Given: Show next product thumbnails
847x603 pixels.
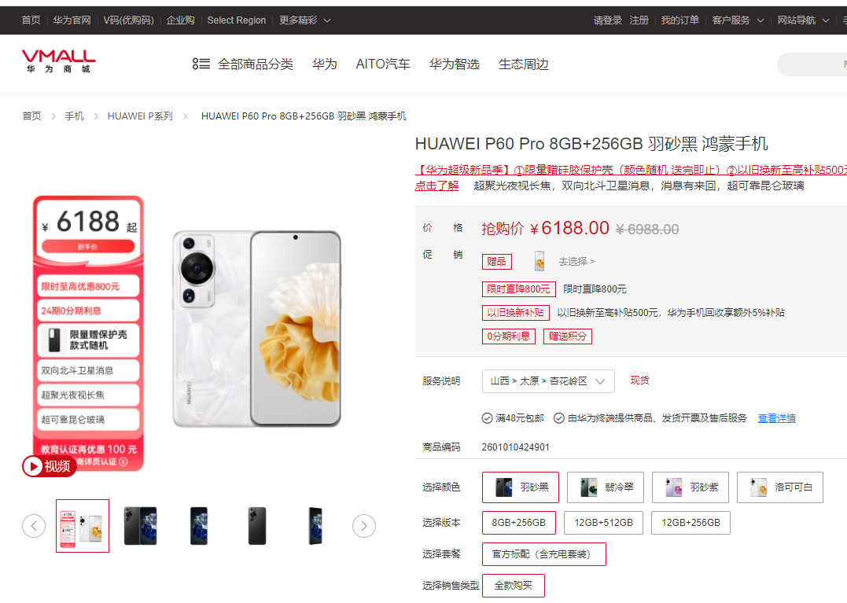Looking at the screenshot, I should [x=364, y=526].
